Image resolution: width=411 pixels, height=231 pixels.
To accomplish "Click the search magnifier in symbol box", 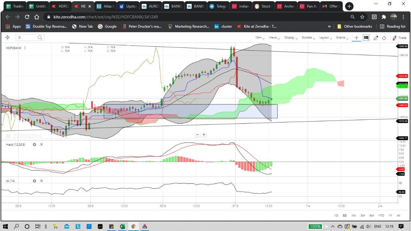I will click(40, 38).
